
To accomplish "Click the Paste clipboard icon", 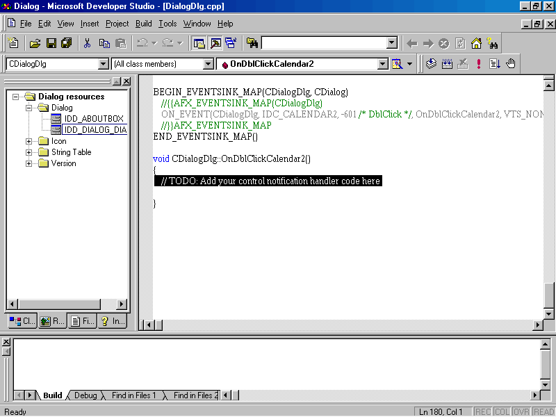I will tap(120, 43).
